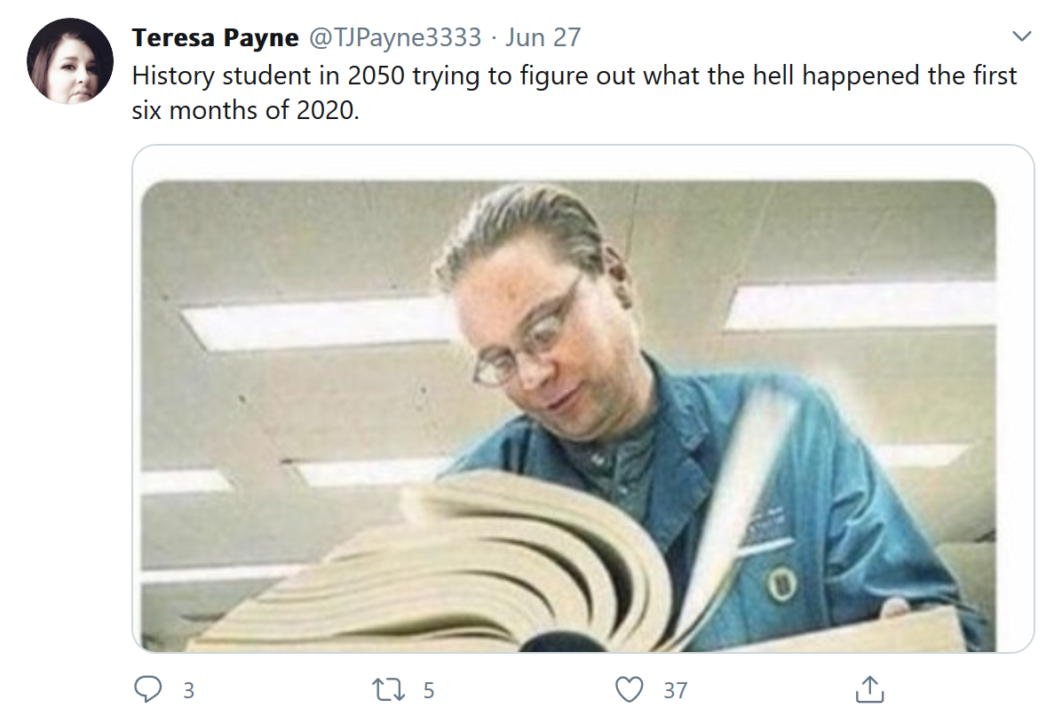
Task: Retweet Teresa Payne's post
Action: [x=388, y=689]
